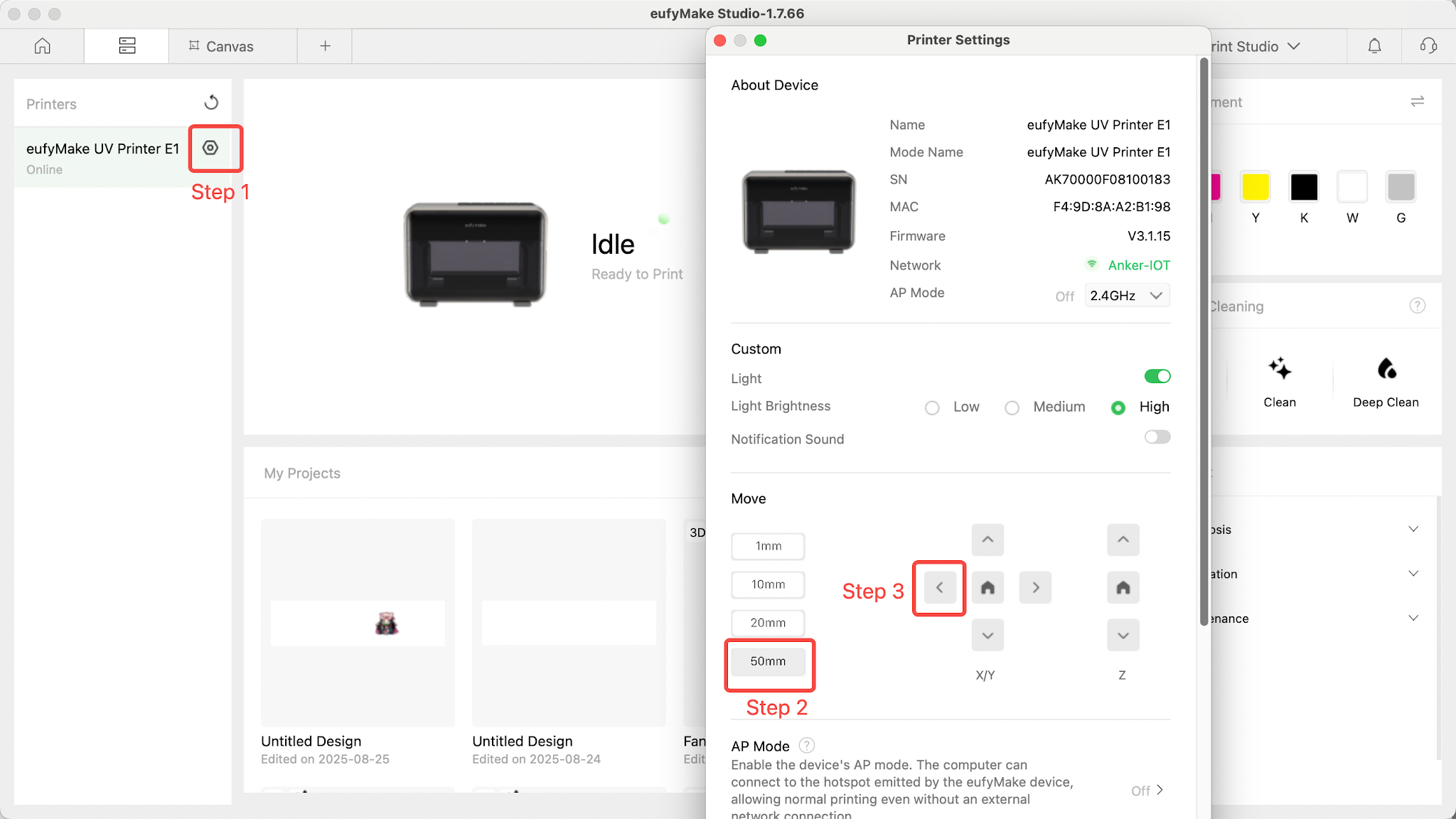Select High Light Brightness

[x=1118, y=408]
